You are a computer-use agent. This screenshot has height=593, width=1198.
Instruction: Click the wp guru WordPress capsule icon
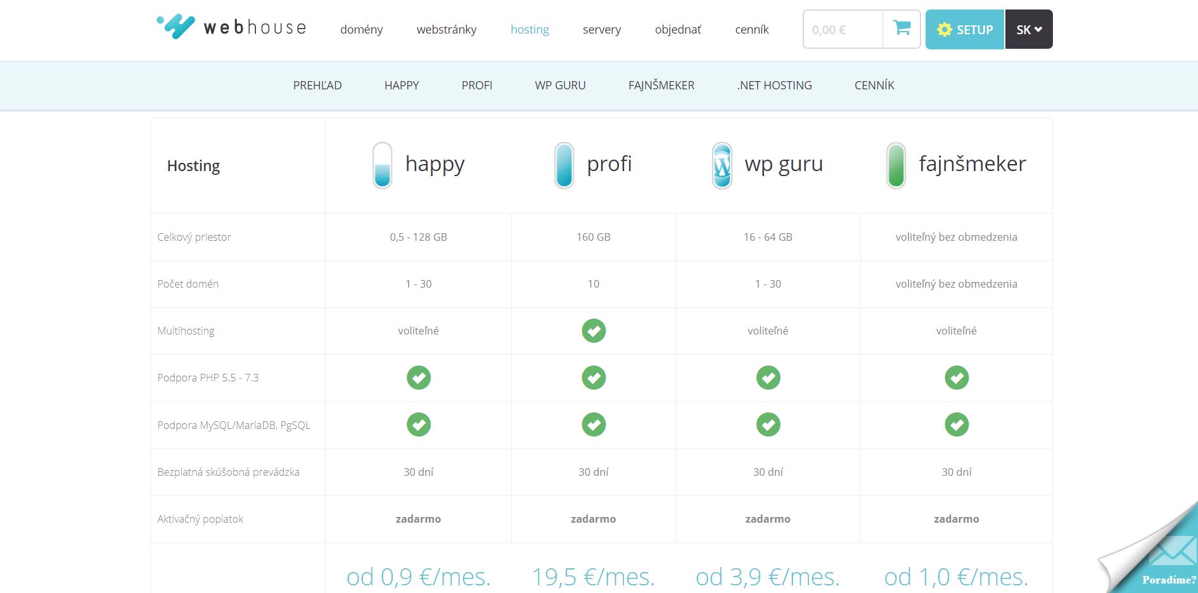click(722, 165)
